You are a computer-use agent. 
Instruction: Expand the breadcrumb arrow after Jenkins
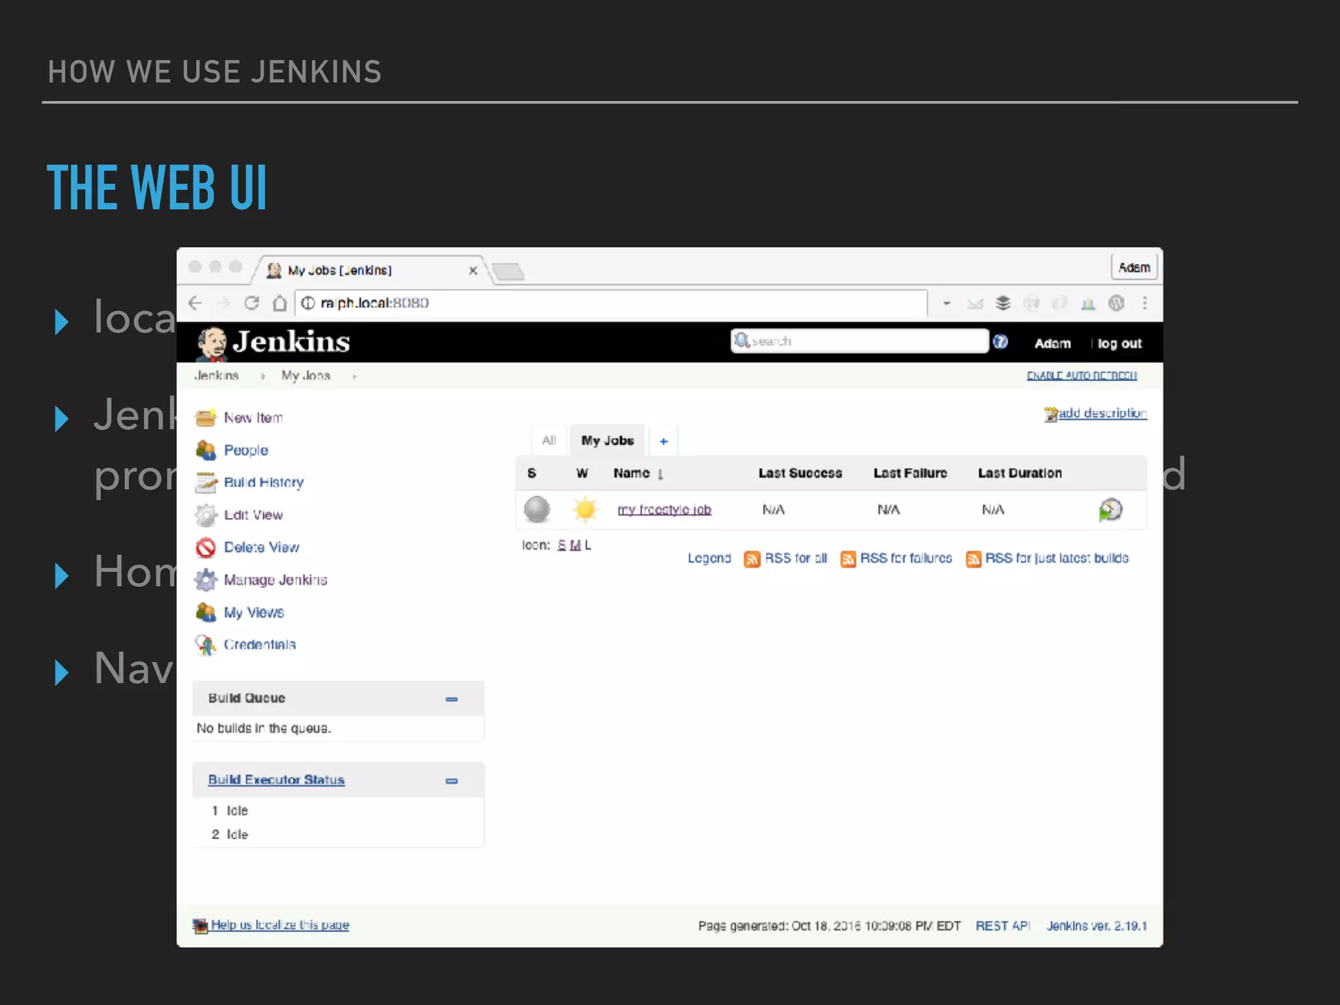(x=263, y=376)
